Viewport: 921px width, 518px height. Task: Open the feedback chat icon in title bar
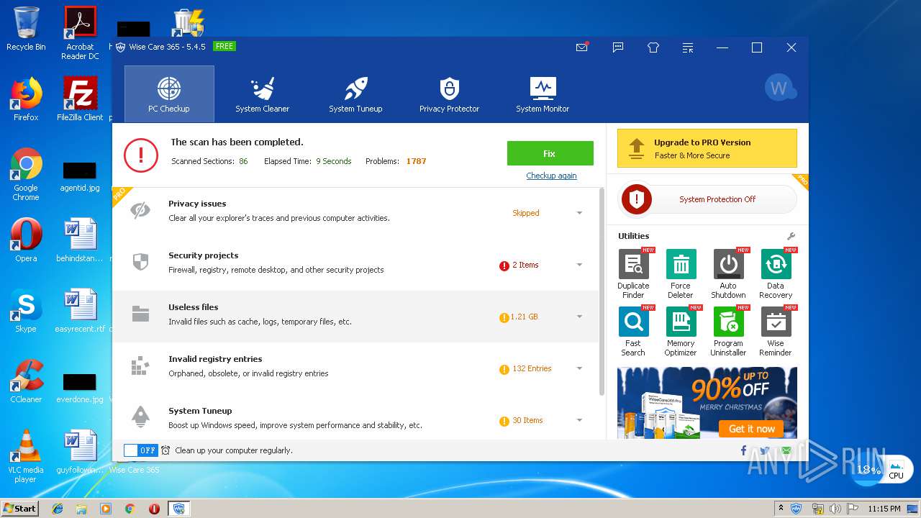pos(618,47)
